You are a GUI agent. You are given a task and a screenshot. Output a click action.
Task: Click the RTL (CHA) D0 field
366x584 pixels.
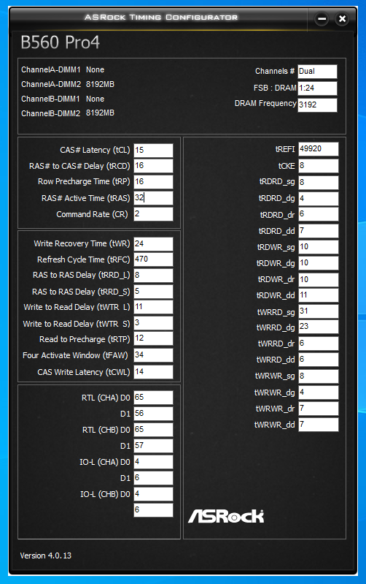tap(153, 398)
